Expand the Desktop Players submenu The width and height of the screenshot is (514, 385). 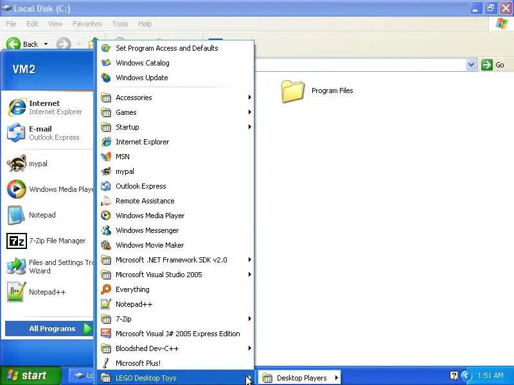pos(300,378)
